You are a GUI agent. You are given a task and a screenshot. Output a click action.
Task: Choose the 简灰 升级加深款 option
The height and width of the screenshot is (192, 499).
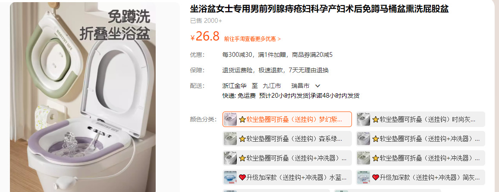coord(421,177)
